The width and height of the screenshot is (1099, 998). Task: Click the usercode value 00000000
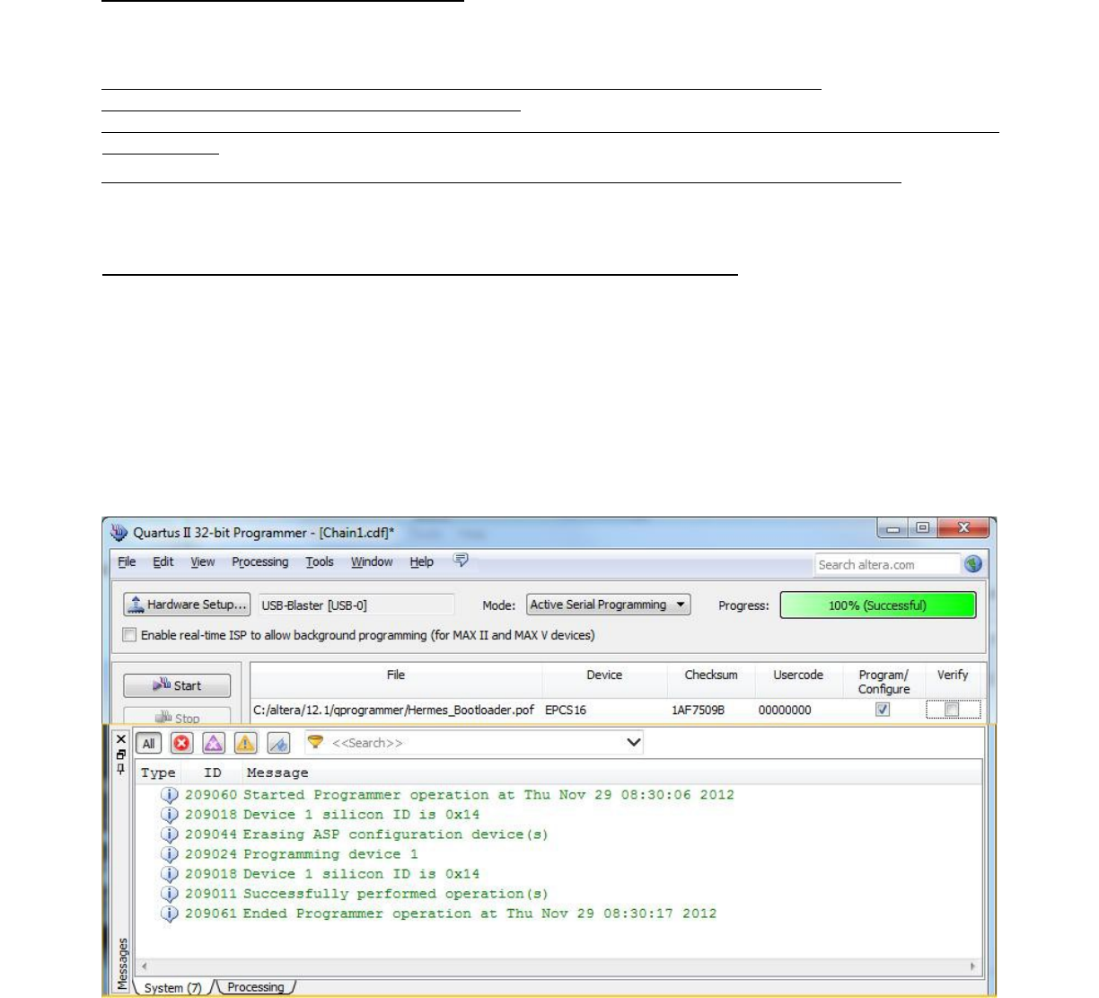pos(785,710)
